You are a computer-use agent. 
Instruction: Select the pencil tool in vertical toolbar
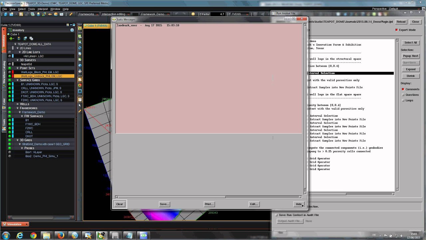pos(80,111)
